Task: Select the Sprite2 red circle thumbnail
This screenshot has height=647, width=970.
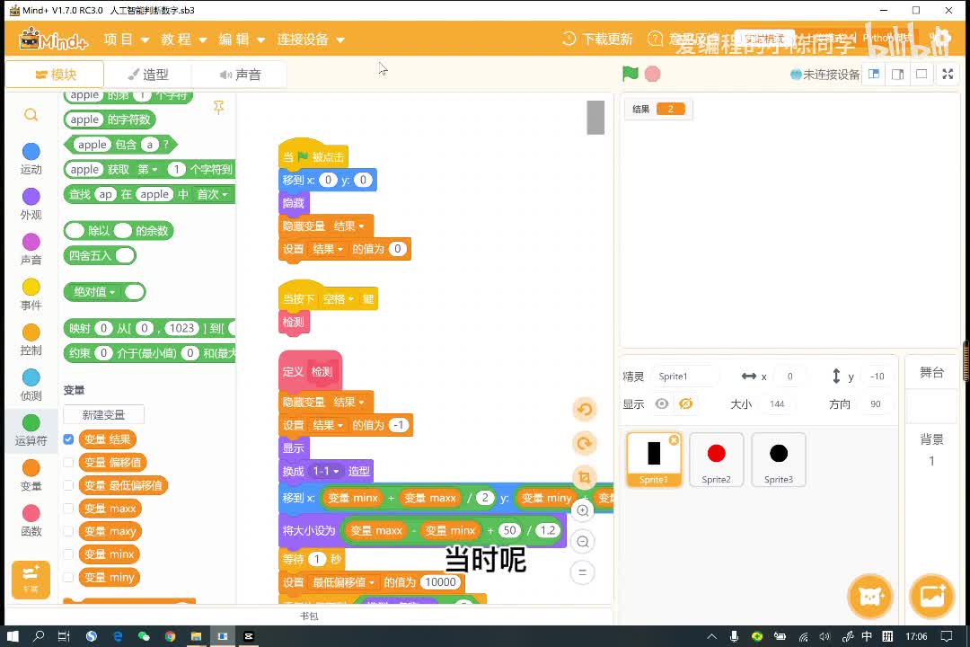Action: [717, 459]
